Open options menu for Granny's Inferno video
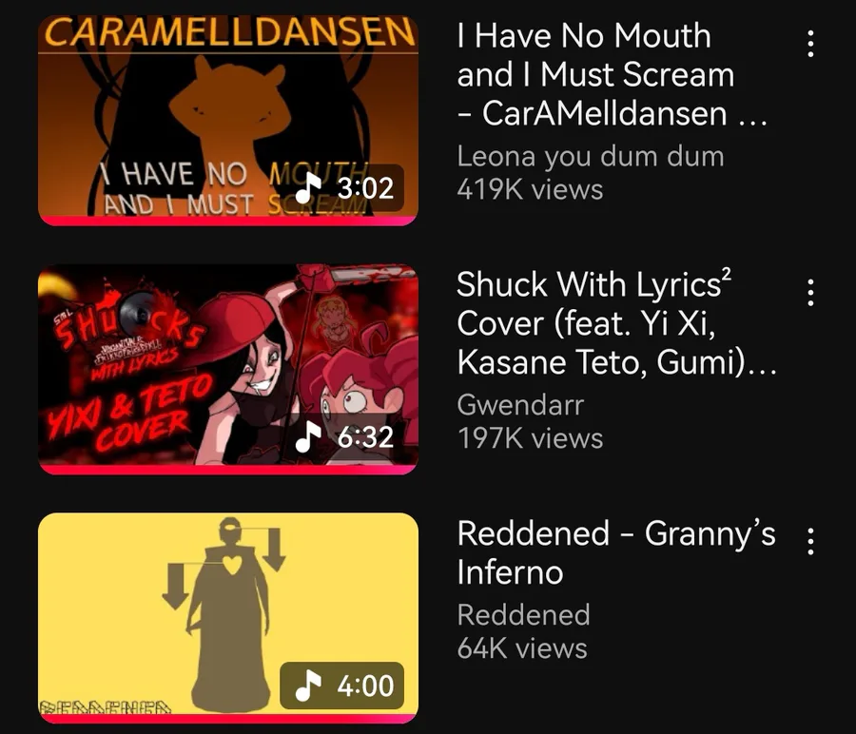 pyautogui.click(x=810, y=541)
